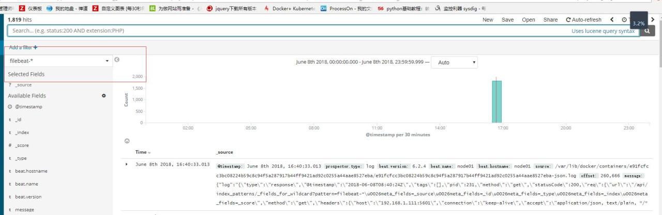Viewport: 662px width, 215px height.
Task: Expand the first log entry row
Action: (127, 164)
